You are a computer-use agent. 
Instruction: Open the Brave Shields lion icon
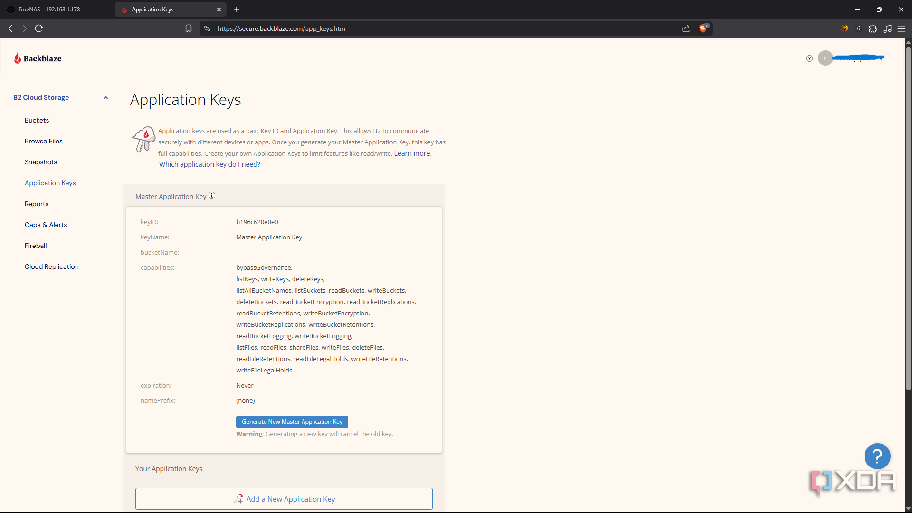click(x=703, y=28)
